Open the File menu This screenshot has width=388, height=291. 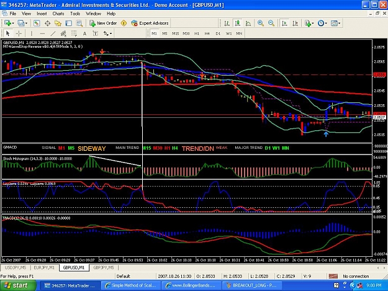pyautogui.click(x=13, y=14)
